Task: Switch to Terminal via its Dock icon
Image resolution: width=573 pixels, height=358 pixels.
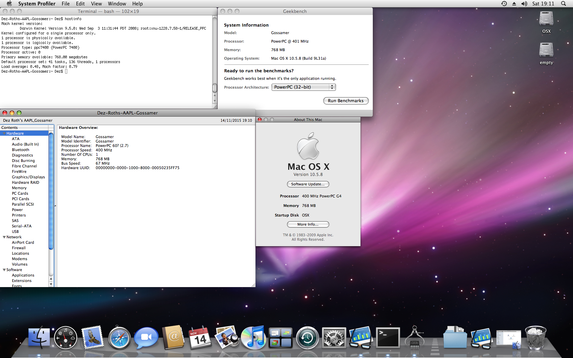Action: point(388,338)
